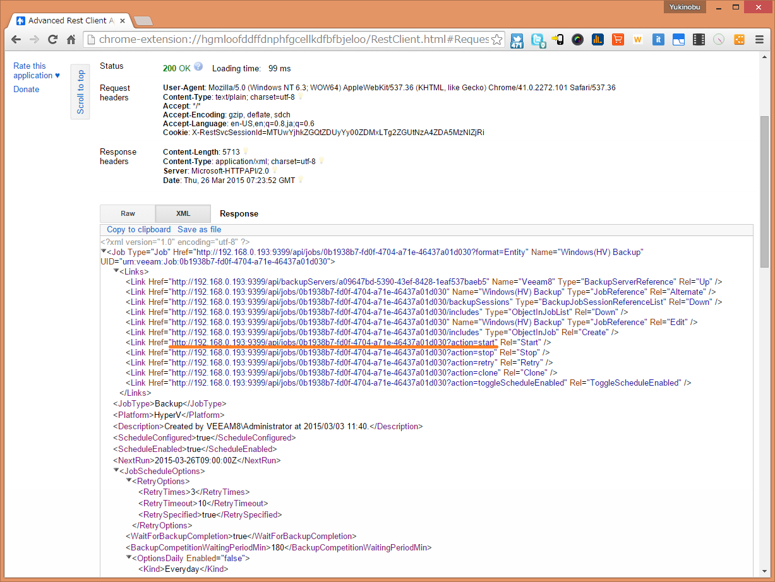The height and width of the screenshot is (582, 775).
Task: Click the hint bulb beside Content-Length 5713
Action: click(x=246, y=152)
